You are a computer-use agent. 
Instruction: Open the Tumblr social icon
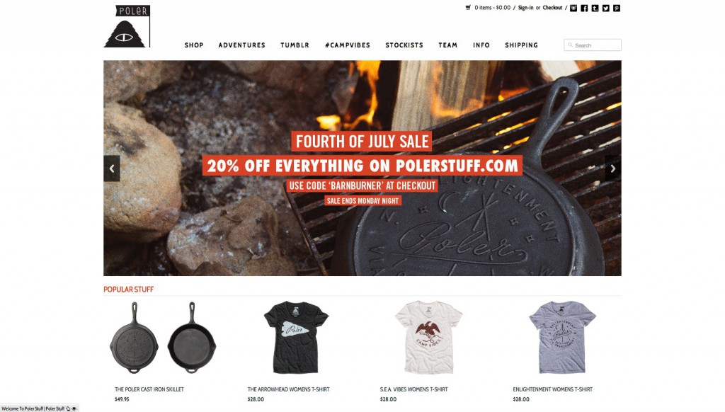click(x=595, y=8)
